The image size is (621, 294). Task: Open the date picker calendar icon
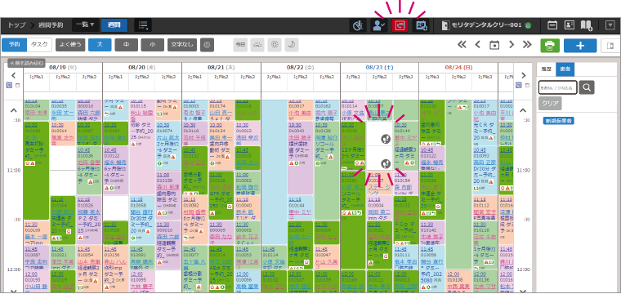(494, 45)
